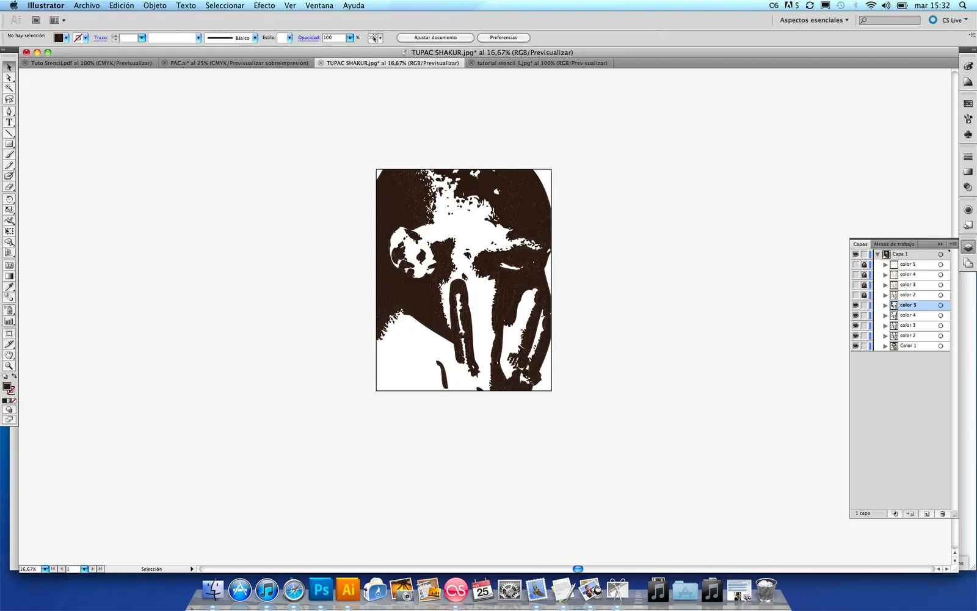Unlock the locked color 2 sublayer
This screenshot has height=611, width=977.
864,295
